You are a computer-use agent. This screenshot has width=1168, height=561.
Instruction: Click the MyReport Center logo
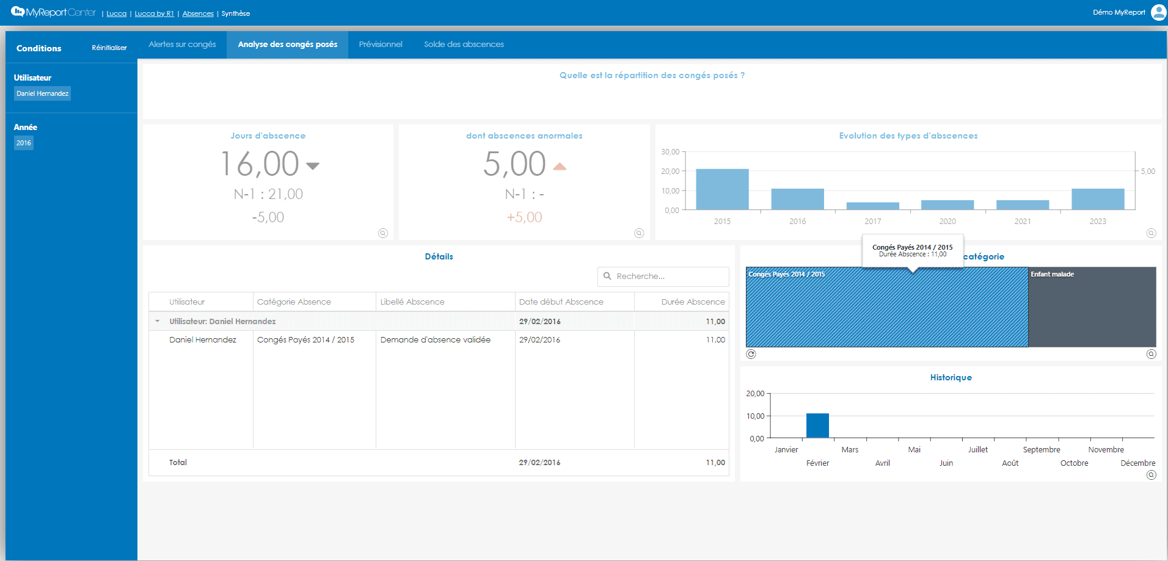(54, 12)
